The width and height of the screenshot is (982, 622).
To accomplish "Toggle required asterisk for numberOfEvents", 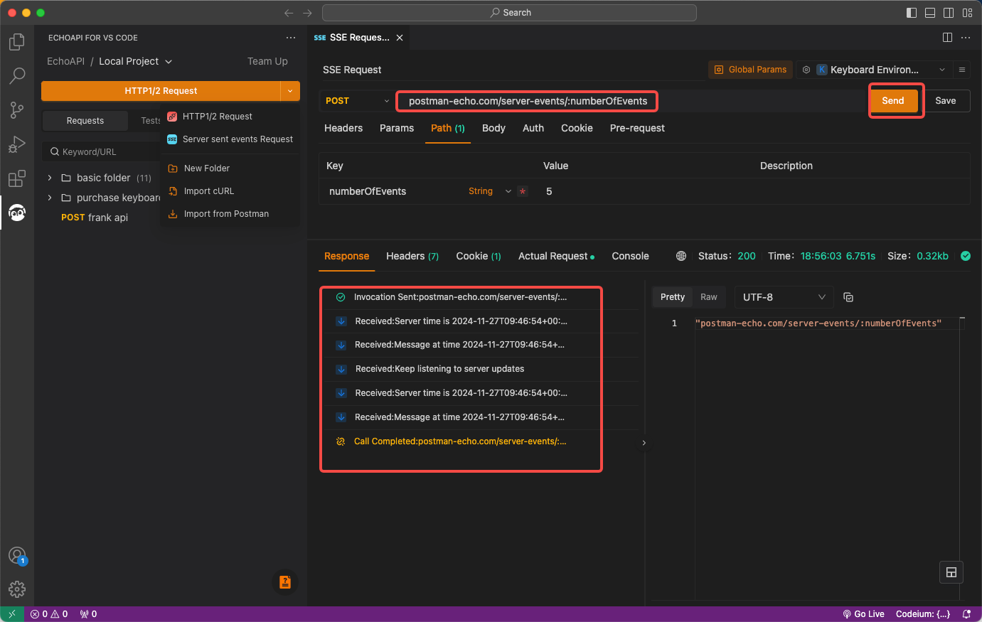I will pyautogui.click(x=523, y=191).
